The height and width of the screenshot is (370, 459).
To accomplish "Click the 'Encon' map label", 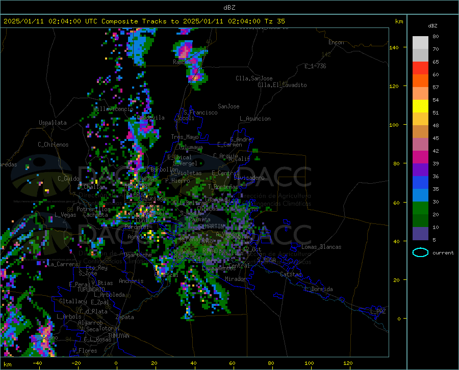I will point(336,42).
